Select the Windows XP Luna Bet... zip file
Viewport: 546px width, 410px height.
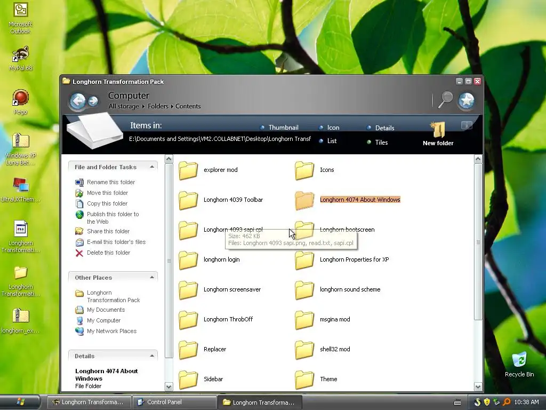[21, 149]
